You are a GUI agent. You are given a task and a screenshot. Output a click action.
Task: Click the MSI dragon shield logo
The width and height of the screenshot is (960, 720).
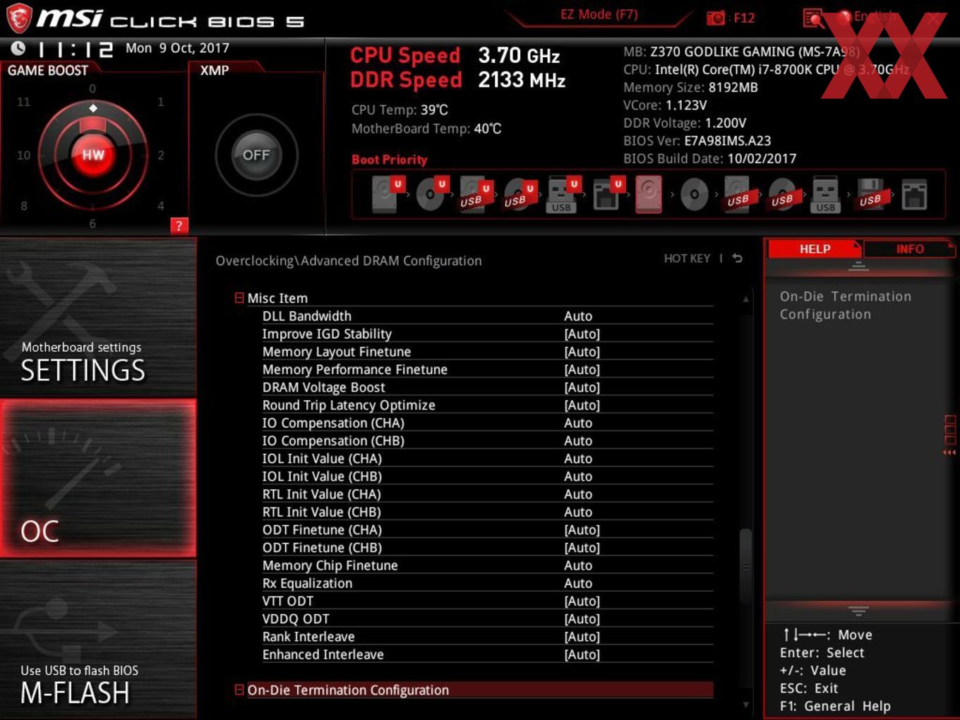point(19,18)
